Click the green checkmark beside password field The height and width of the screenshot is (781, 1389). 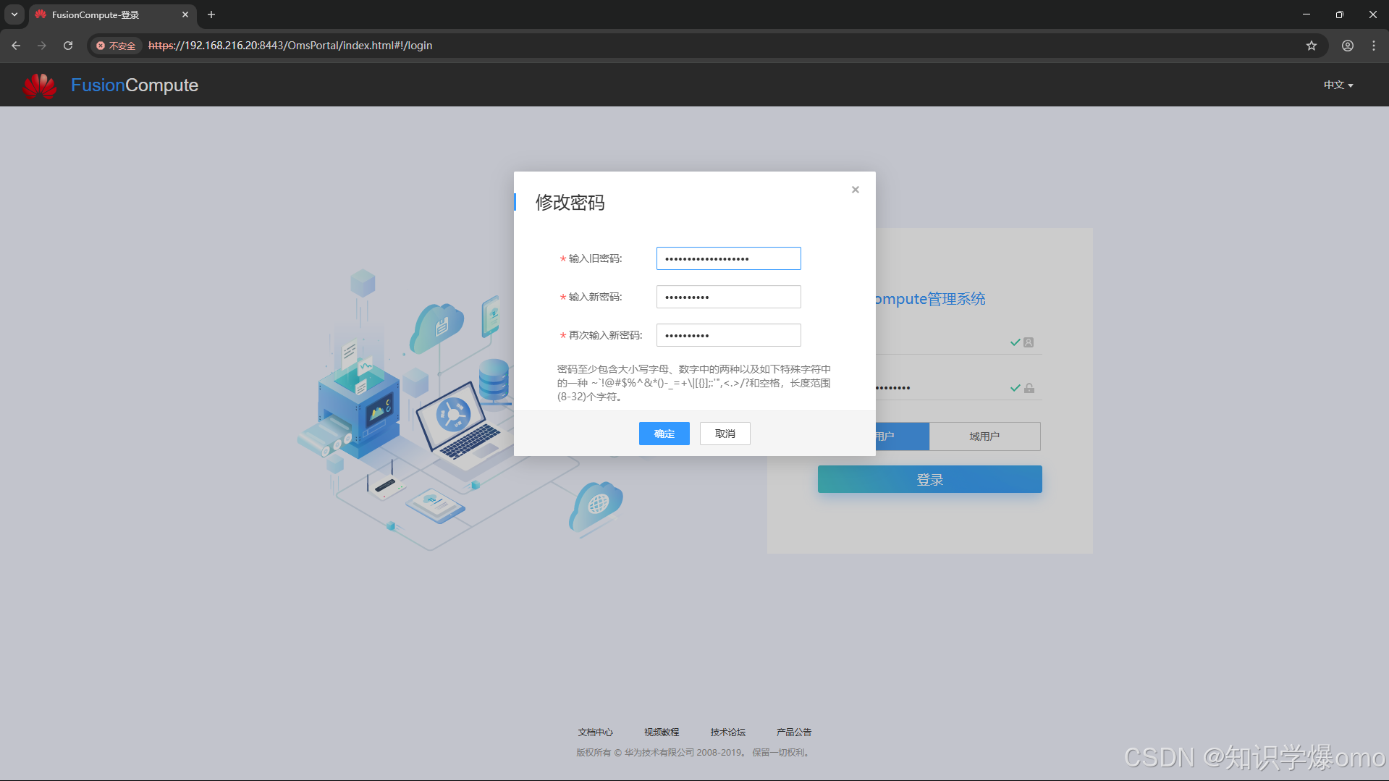[1015, 388]
